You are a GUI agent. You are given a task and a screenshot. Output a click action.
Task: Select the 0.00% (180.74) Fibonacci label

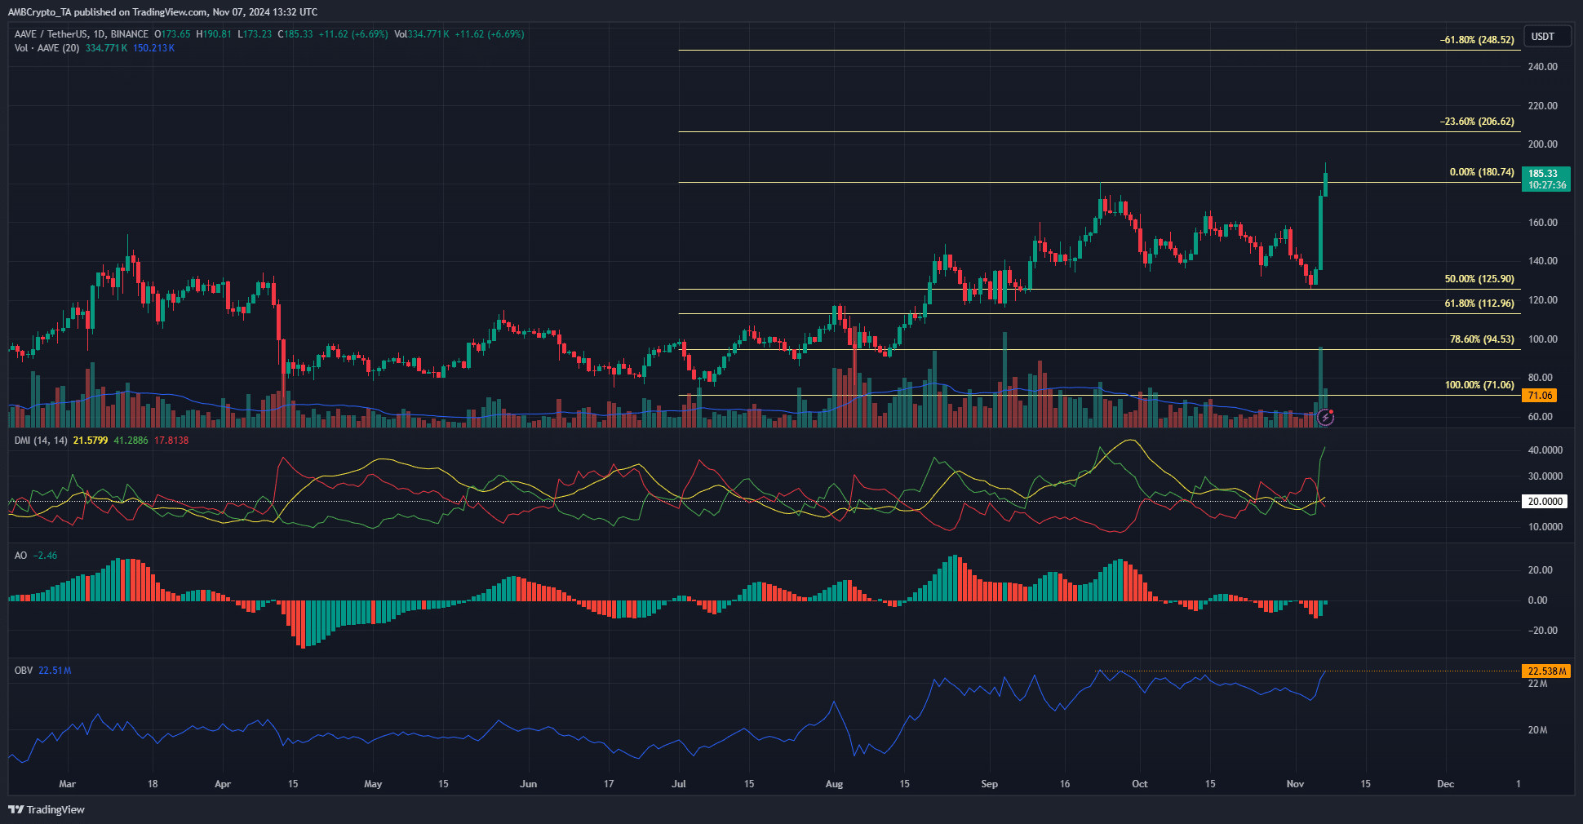[1482, 172]
